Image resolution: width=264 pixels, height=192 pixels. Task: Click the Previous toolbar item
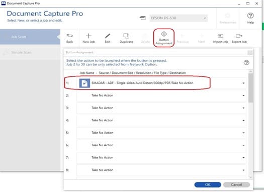pos(183,38)
